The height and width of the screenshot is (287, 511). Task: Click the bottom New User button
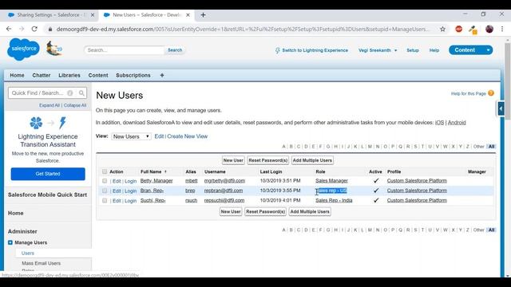point(231,211)
